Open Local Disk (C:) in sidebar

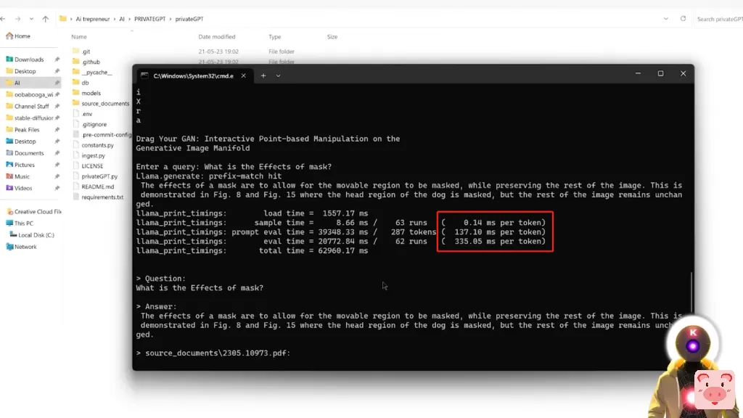[x=36, y=235]
